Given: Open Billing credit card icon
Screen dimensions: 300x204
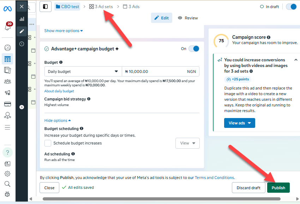Looking at the screenshot, I should 7,104.
